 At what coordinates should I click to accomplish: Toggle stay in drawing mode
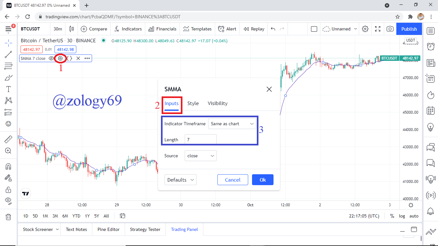(x=8, y=178)
